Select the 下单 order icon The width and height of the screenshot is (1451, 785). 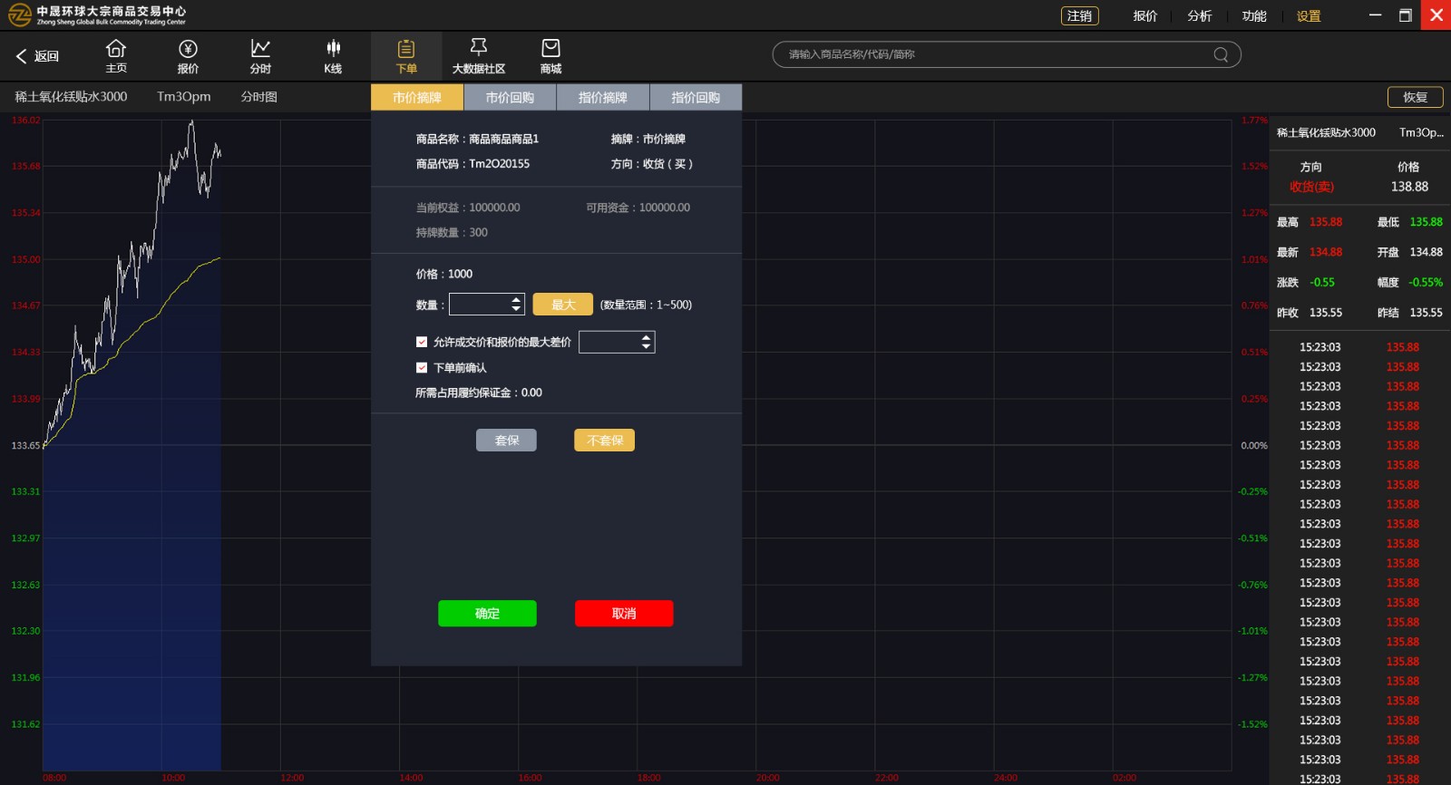[x=406, y=55]
